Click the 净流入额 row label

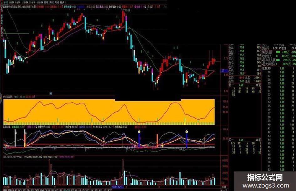pos(267,52)
